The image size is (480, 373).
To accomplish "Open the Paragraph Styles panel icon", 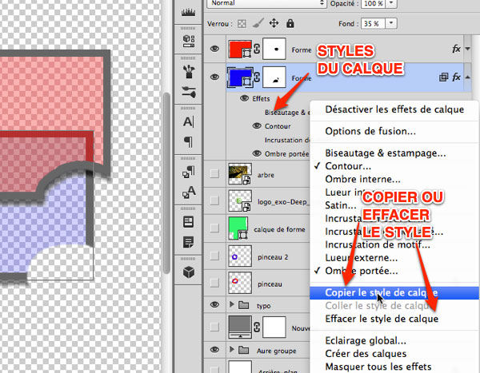I will click(x=189, y=172).
